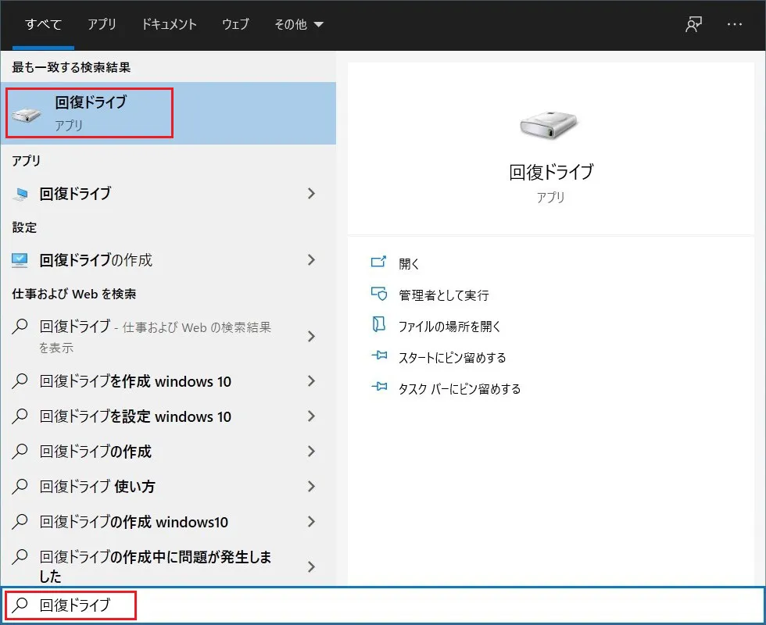Click the pin icon for タスク バーにピン留めする
This screenshot has height=625, width=766.
(x=379, y=387)
